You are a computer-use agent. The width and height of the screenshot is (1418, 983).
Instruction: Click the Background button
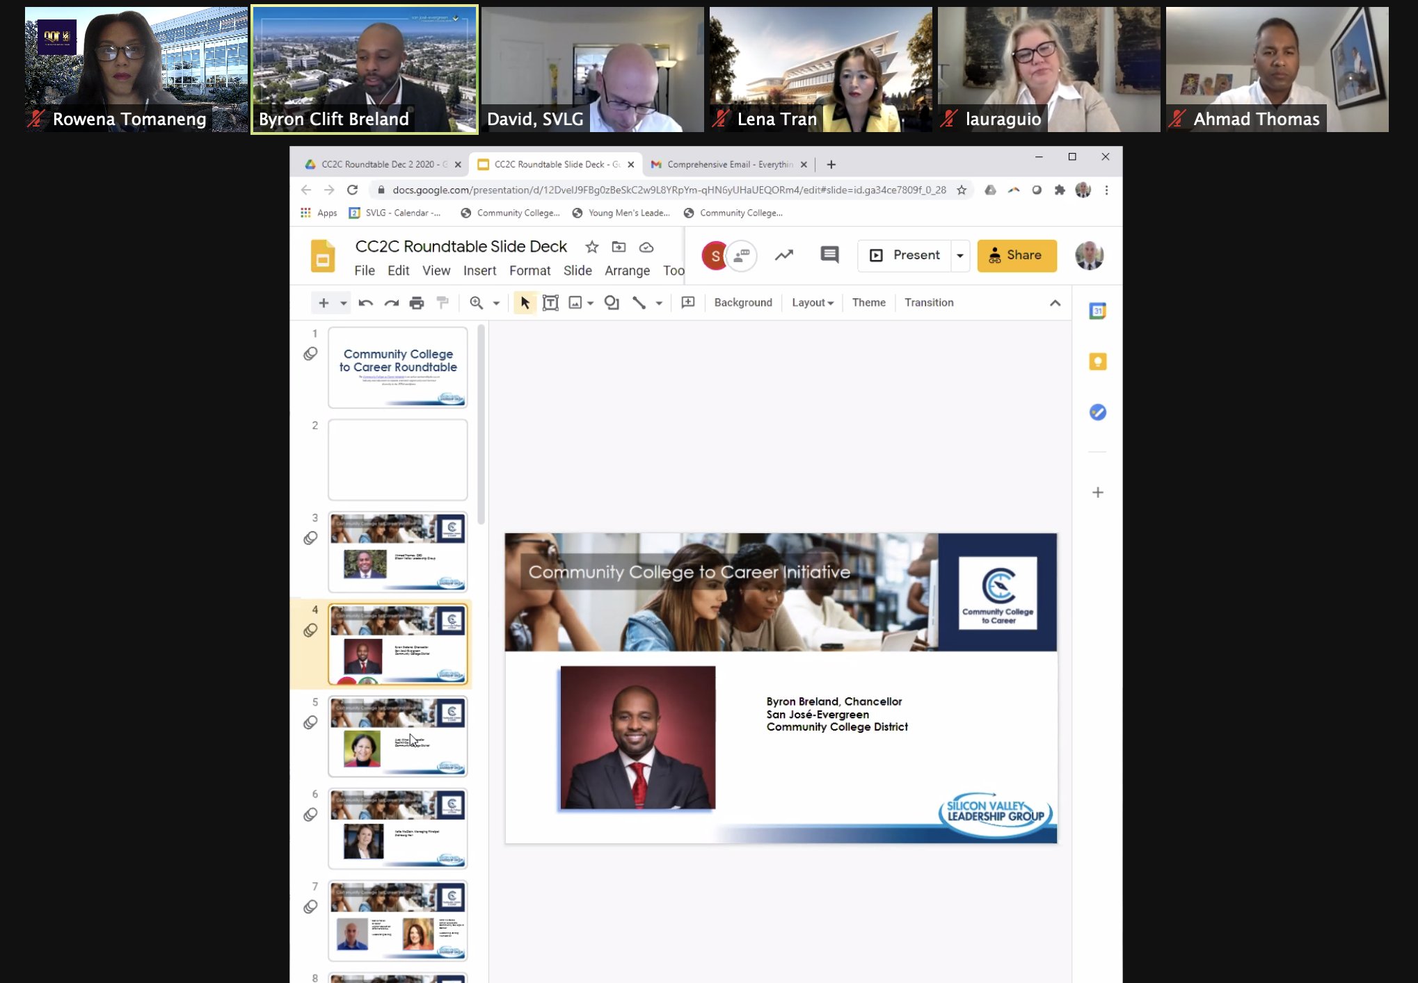(742, 302)
